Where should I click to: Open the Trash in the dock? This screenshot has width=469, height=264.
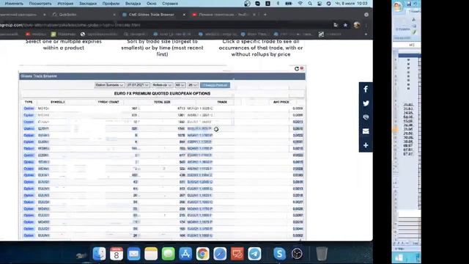pos(322,254)
